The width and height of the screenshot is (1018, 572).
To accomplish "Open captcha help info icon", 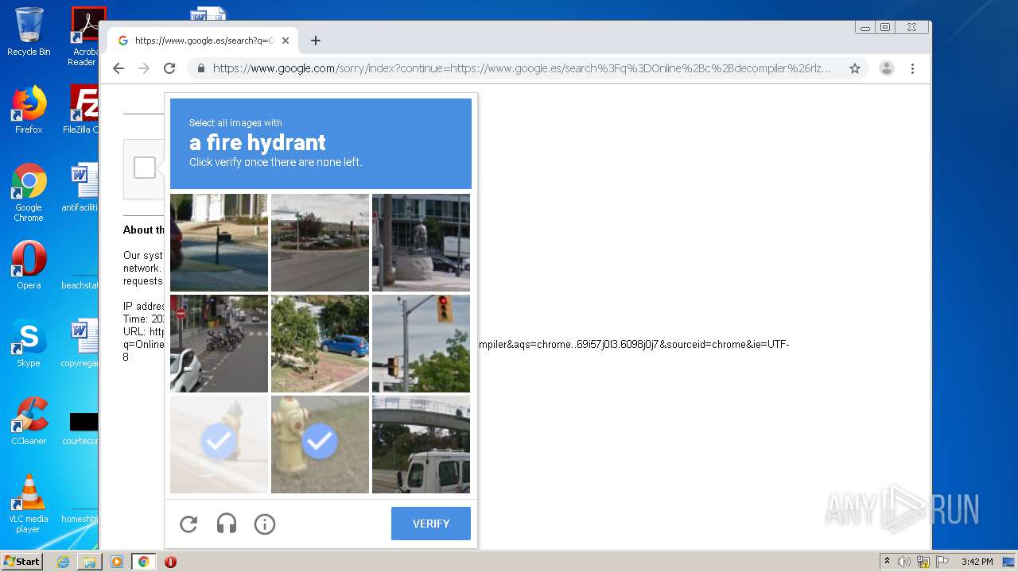I will coord(265,524).
